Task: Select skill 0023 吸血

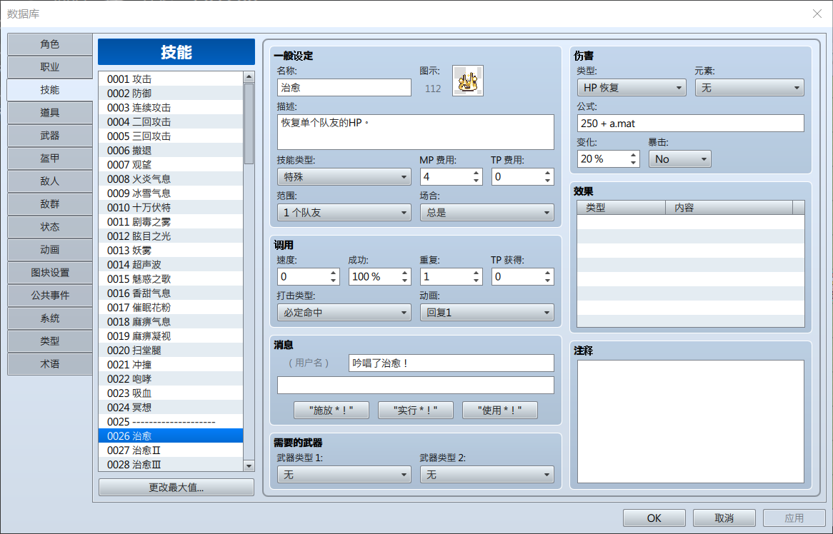Action: tap(171, 393)
